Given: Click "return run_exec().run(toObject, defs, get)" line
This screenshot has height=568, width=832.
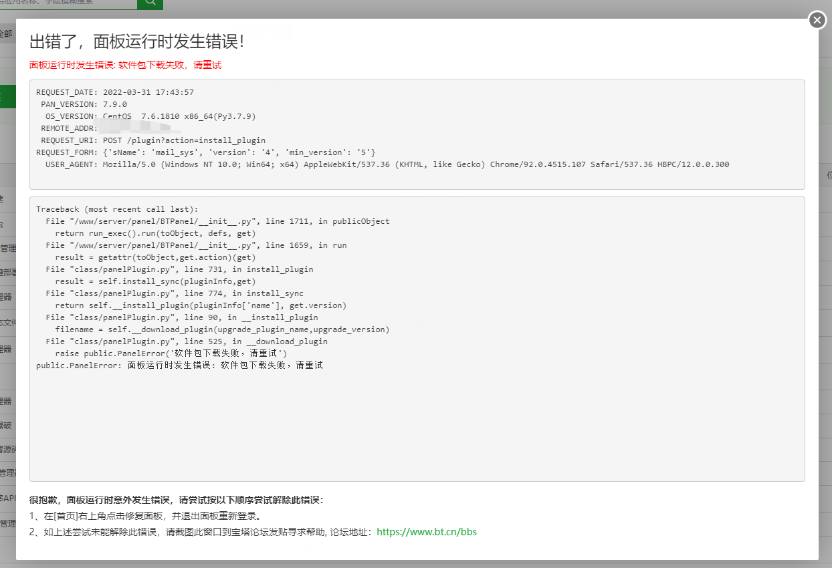Looking at the screenshot, I should (x=155, y=233).
